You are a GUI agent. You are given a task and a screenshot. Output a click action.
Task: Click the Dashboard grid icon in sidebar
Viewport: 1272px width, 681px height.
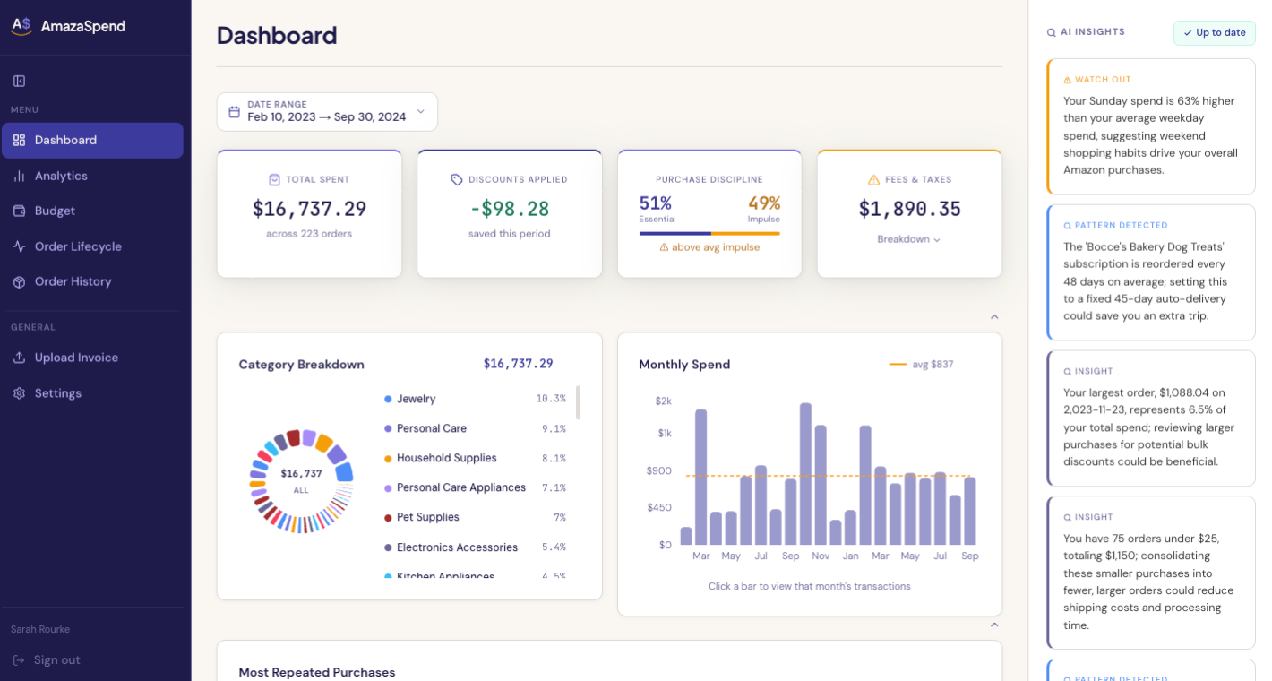coord(19,140)
